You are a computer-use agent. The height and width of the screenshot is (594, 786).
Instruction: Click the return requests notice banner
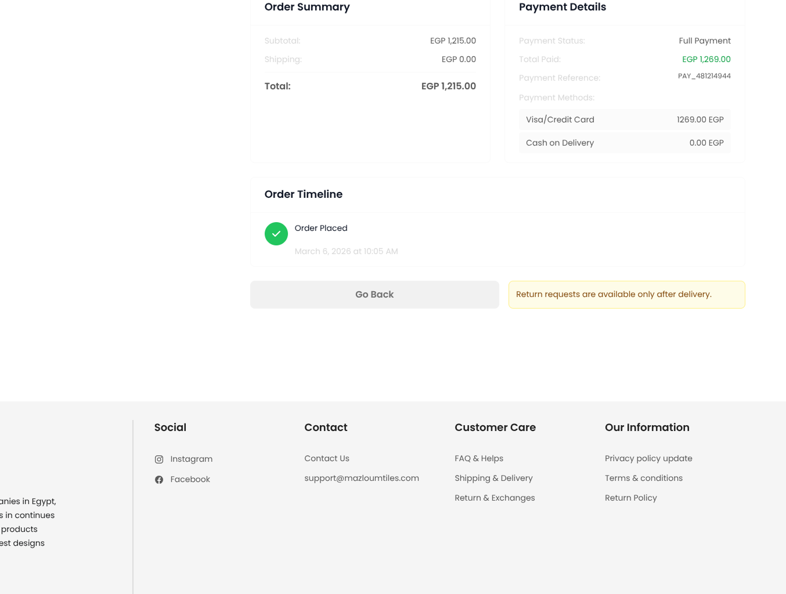626,295
